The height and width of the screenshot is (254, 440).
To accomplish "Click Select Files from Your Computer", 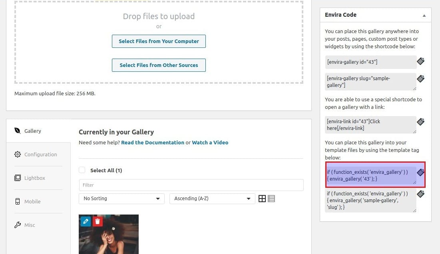I will 159,41.
